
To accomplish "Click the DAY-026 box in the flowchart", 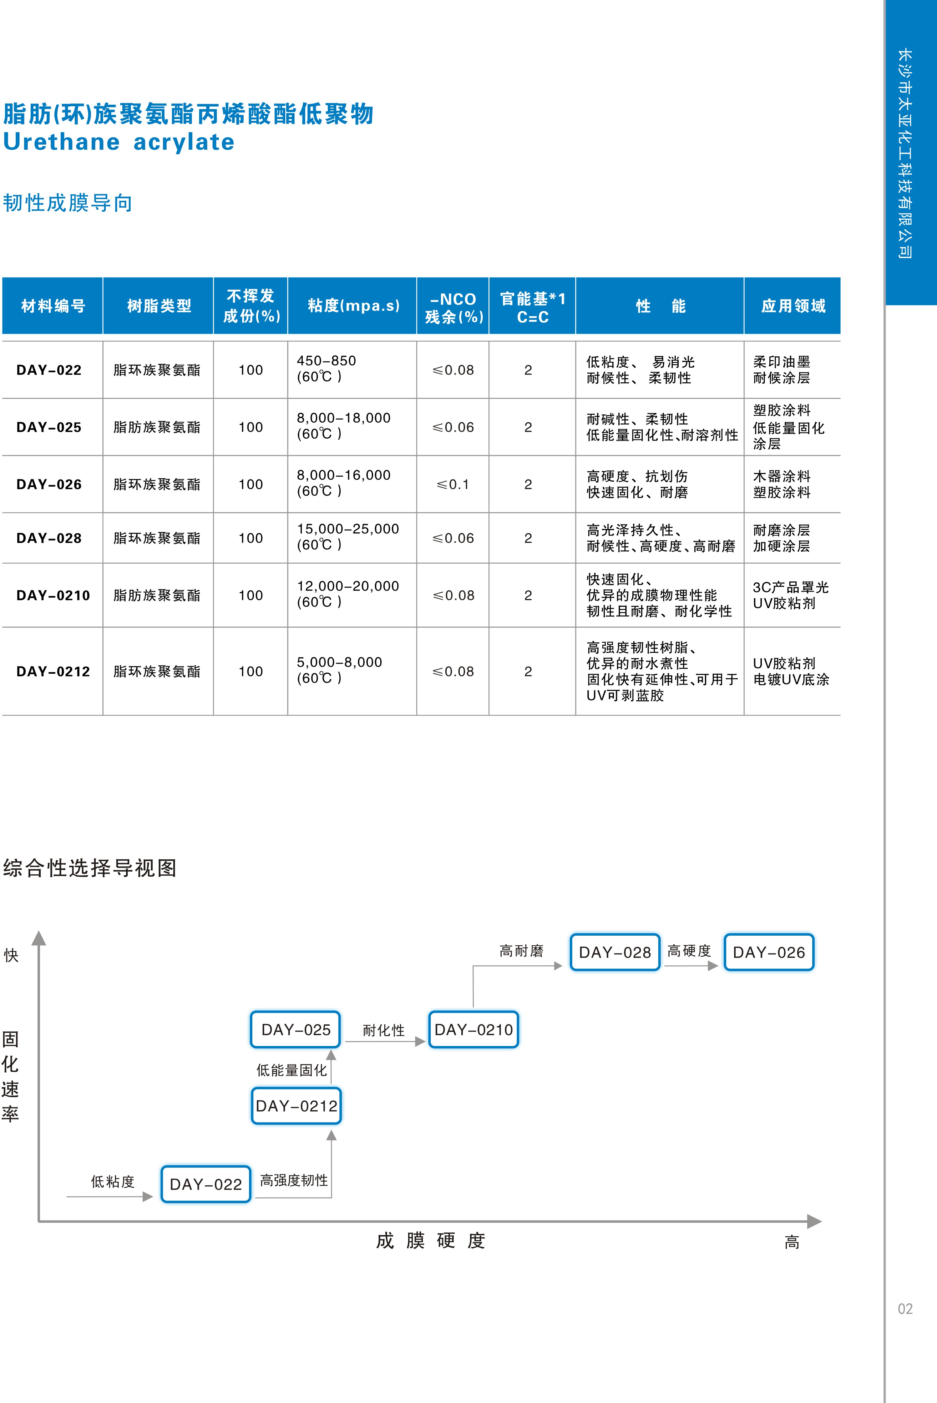I will point(768,952).
